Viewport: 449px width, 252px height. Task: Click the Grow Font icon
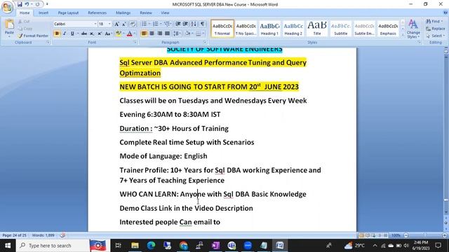click(x=117, y=24)
